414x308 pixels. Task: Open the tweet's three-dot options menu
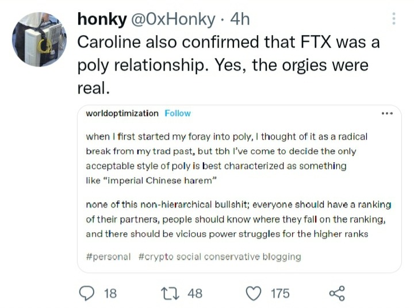click(x=394, y=19)
